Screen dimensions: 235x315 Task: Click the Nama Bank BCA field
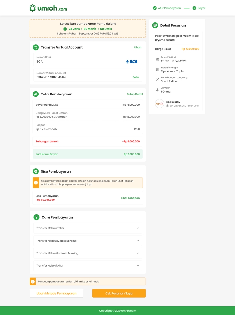tap(88, 59)
